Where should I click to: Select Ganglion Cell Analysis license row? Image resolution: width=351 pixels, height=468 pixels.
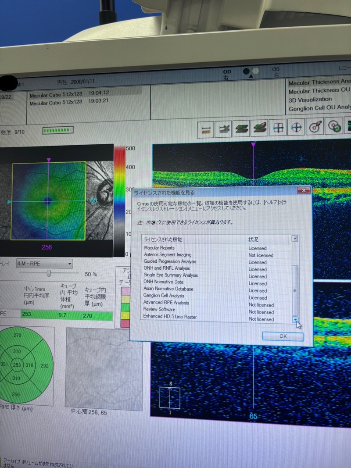[x=164, y=296]
